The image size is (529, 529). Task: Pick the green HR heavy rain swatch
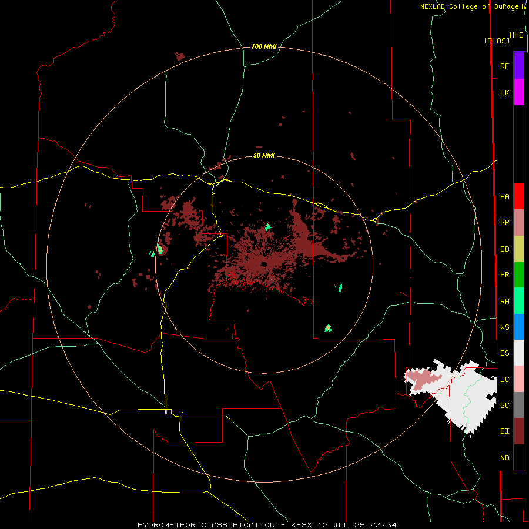tap(519, 275)
